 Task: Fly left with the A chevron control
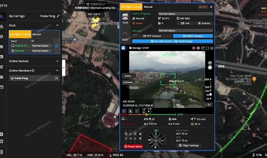(126, 138)
